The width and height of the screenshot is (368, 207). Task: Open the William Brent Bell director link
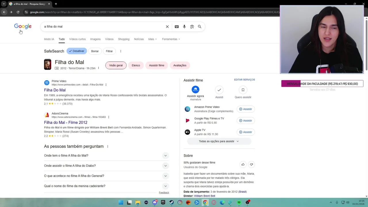click(204, 196)
